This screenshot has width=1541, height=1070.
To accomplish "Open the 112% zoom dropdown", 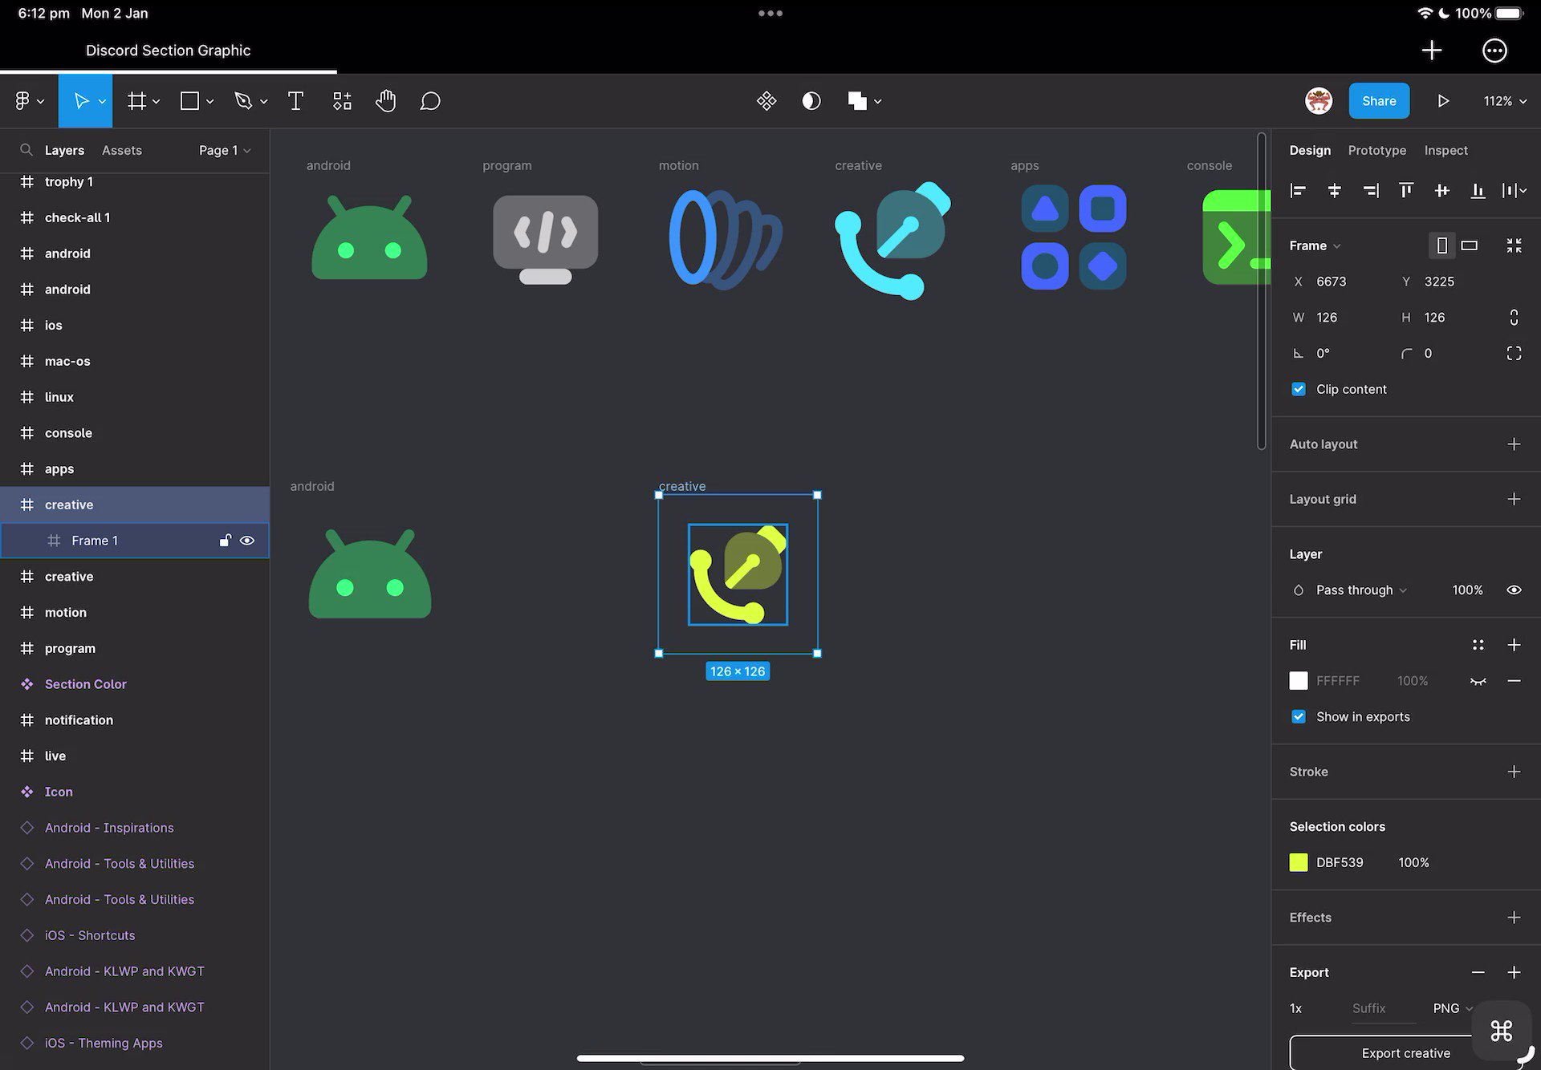I will tap(1504, 101).
